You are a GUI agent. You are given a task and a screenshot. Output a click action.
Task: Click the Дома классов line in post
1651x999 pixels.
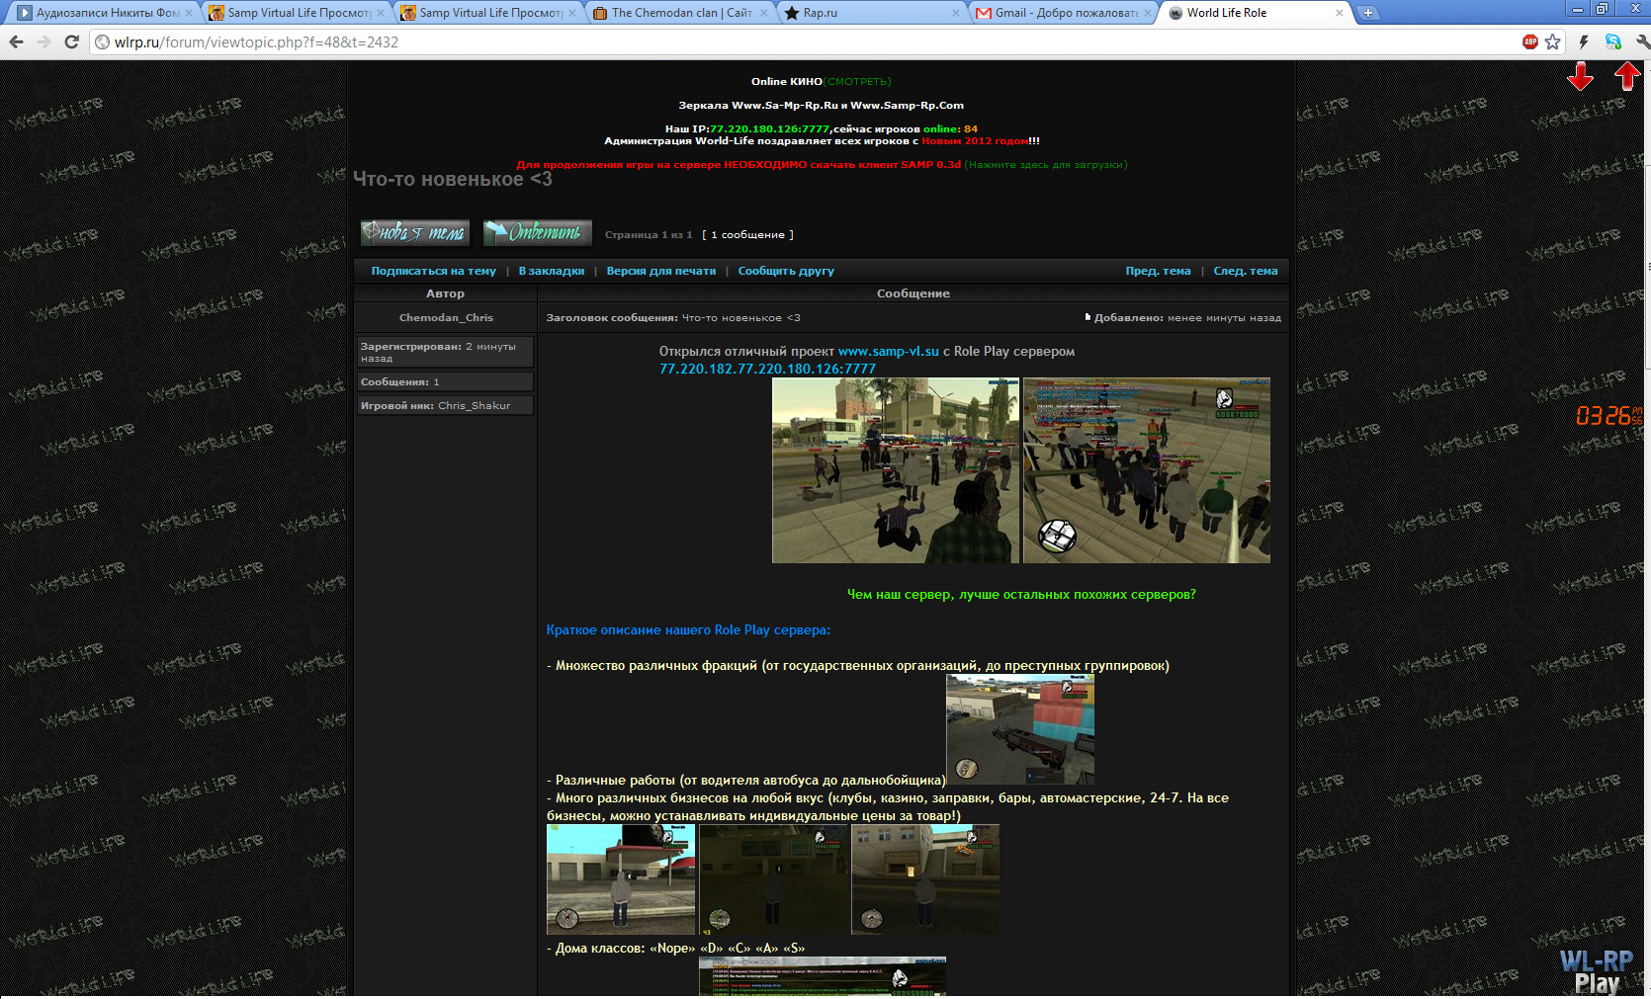coord(676,948)
